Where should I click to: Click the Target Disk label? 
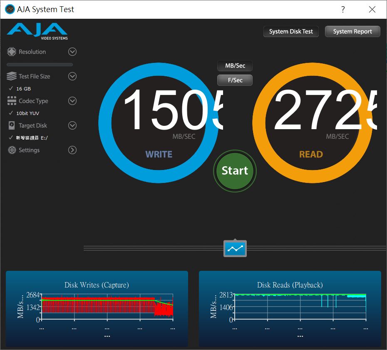(33, 125)
